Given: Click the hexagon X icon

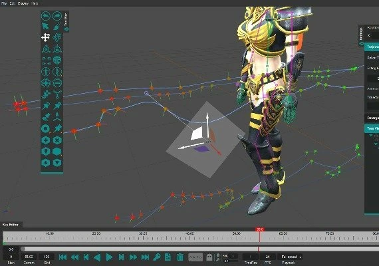Looking at the screenshot, I should 57,140.
